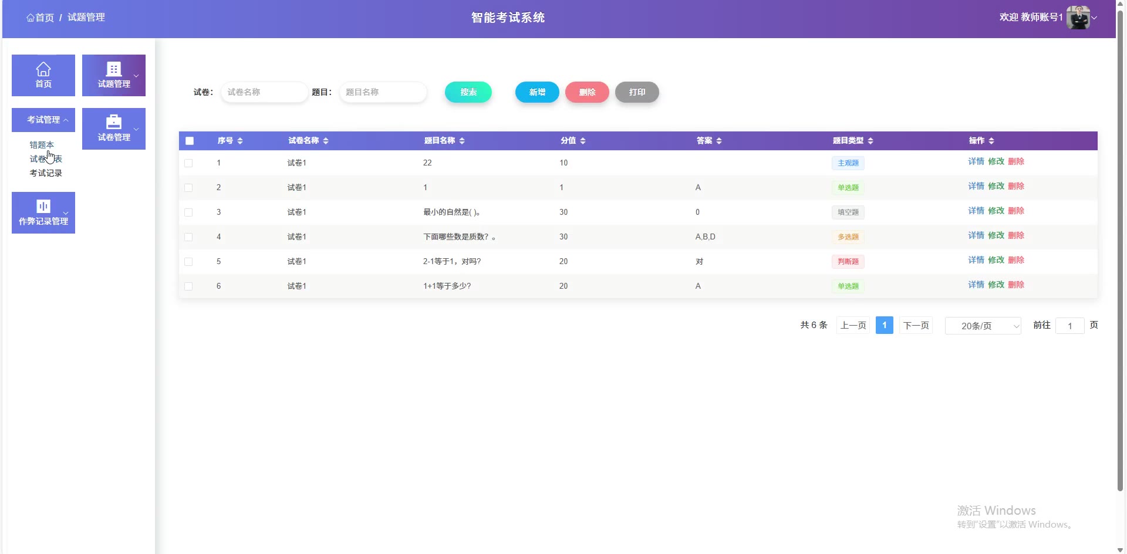Open 考试记录 submenu item
Viewport: 1127px width, 554px height.
click(x=46, y=173)
